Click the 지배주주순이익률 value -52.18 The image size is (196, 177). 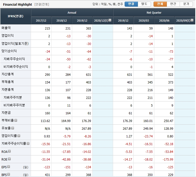[169, 144]
